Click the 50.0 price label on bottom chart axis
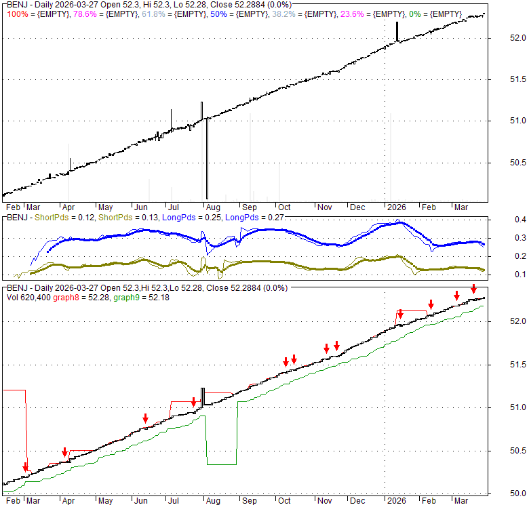This screenshot has height=505, width=529. (x=517, y=493)
